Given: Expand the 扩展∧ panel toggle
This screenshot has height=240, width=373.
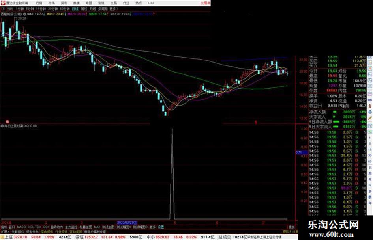Looking at the screenshot, I should point(5,231).
